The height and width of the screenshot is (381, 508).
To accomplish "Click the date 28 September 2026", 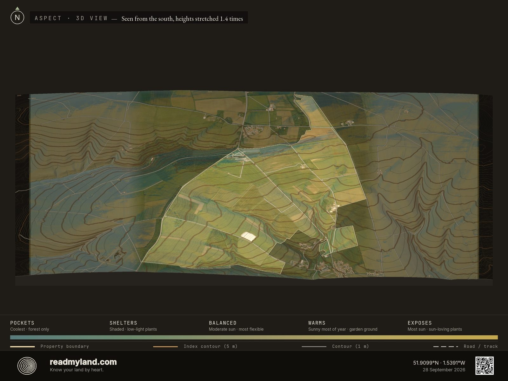I will pos(444,370).
